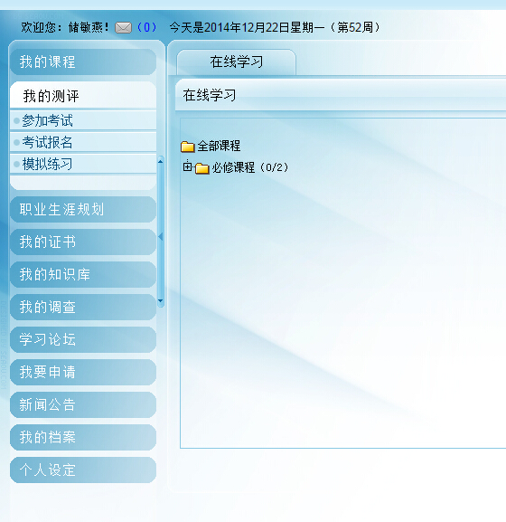
Task: Open 职业生涯规划 menu section
Action: coord(83,209)
